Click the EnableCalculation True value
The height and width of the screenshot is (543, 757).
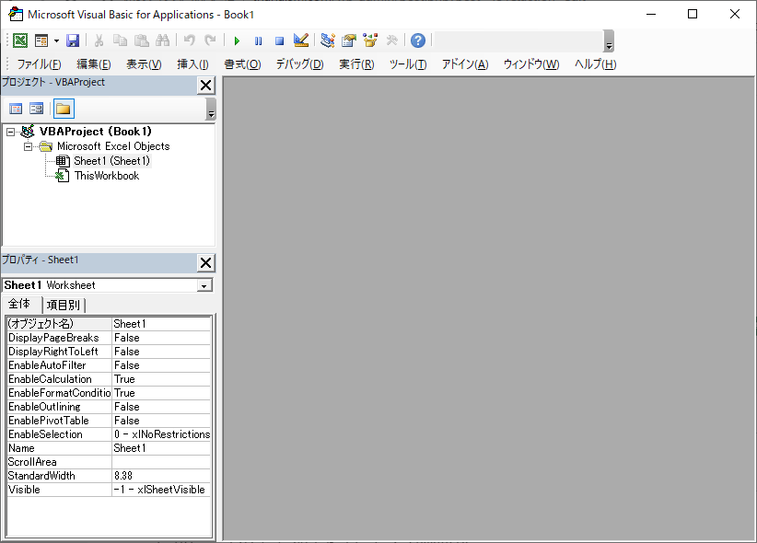click(x=161, y=379)
